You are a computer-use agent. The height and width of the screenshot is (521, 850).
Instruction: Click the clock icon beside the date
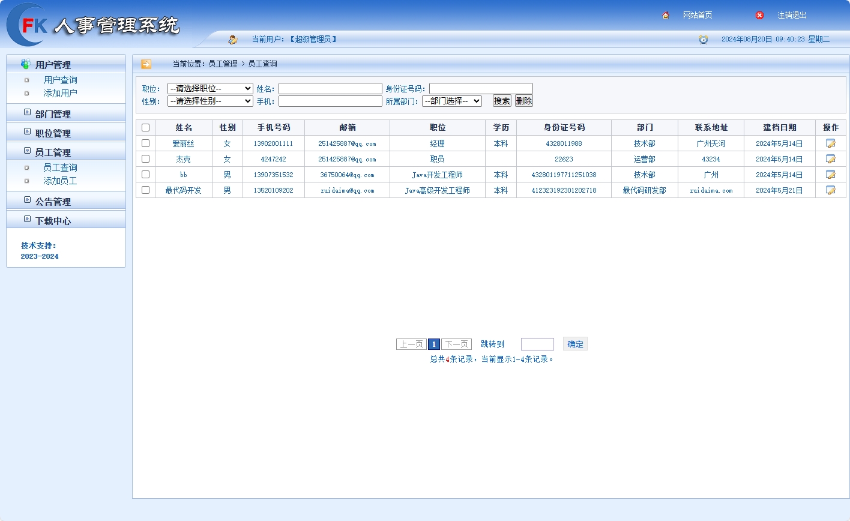(704, 40)
